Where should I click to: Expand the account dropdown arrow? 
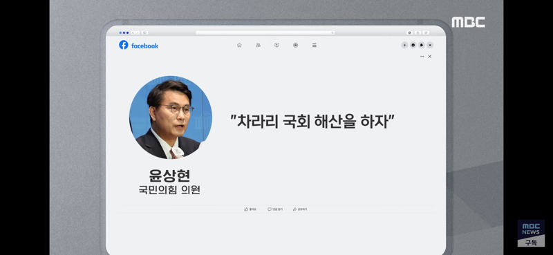click(430, 45)
